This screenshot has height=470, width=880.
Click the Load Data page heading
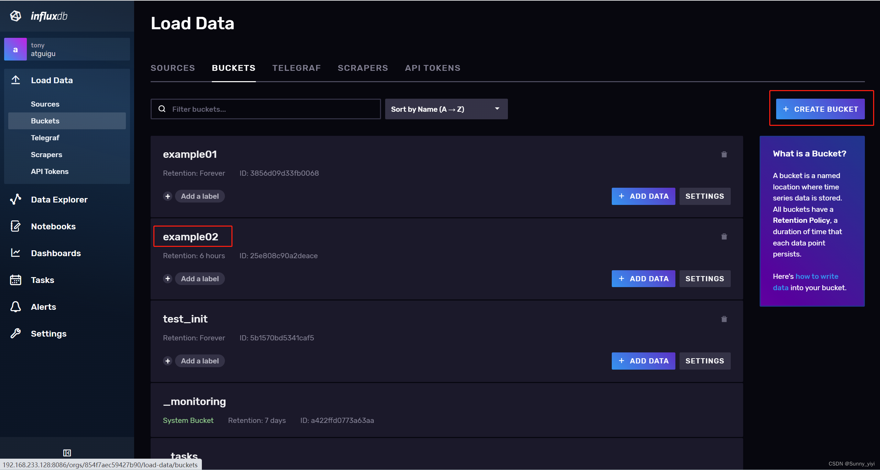[x=192, y=23]
